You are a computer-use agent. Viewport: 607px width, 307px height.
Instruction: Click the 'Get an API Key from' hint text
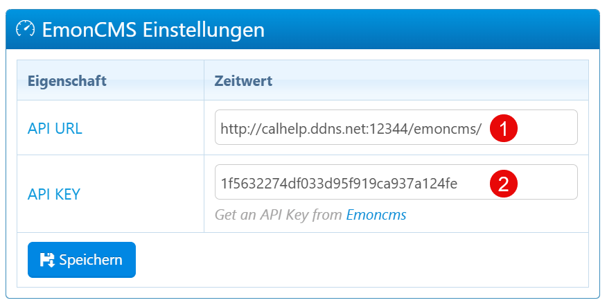coord(279,215)
